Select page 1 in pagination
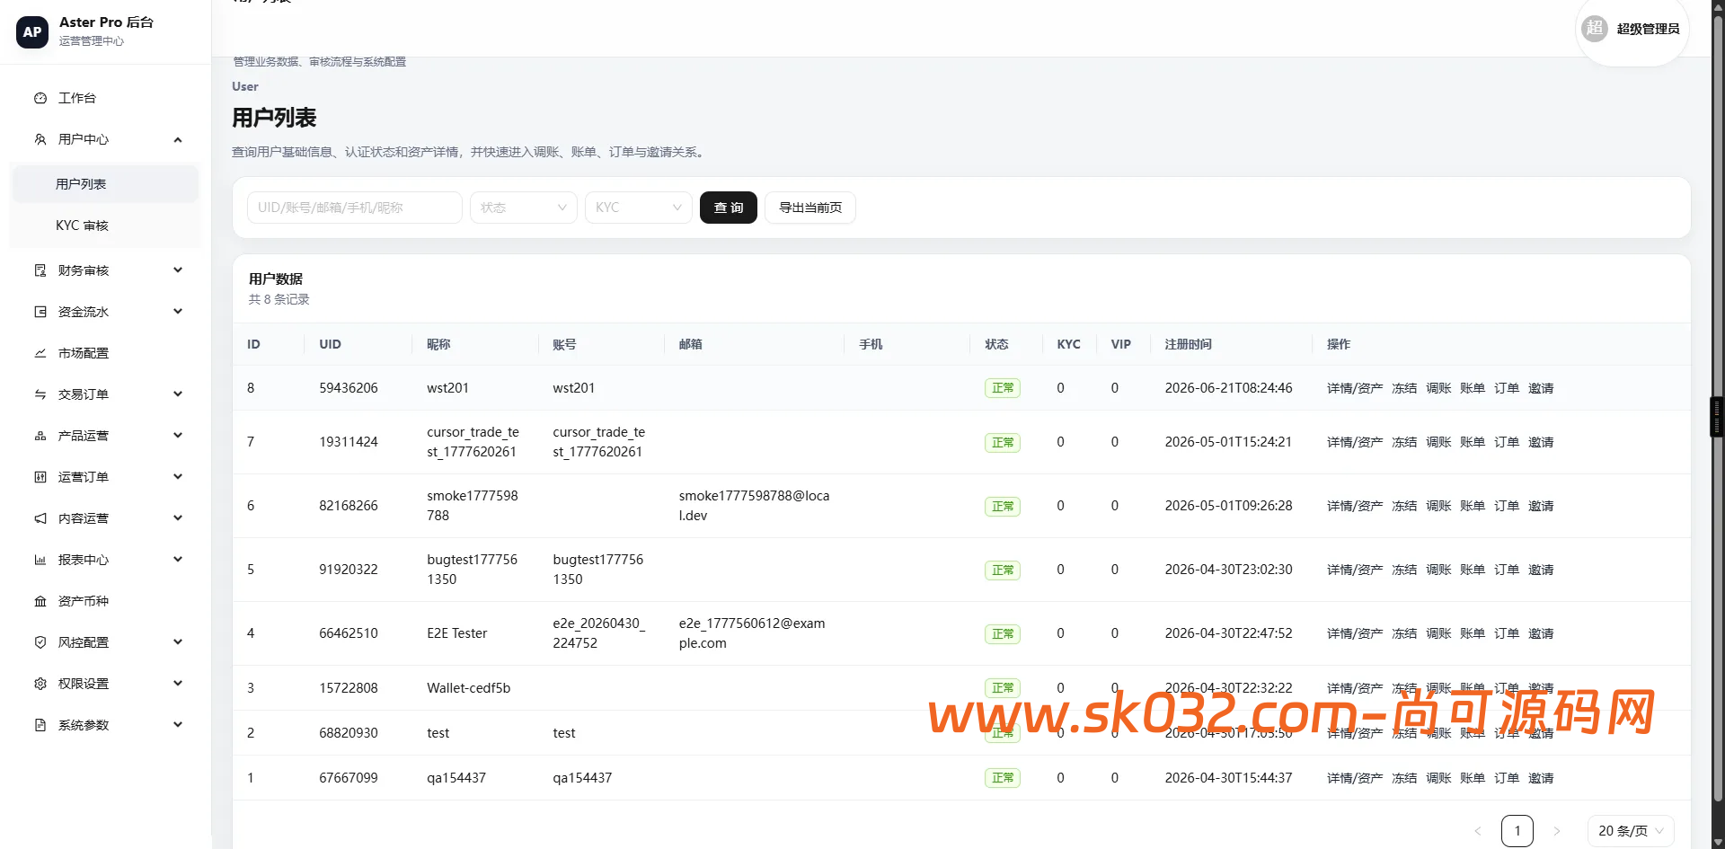1725x849 pixels. (1517, 831)
